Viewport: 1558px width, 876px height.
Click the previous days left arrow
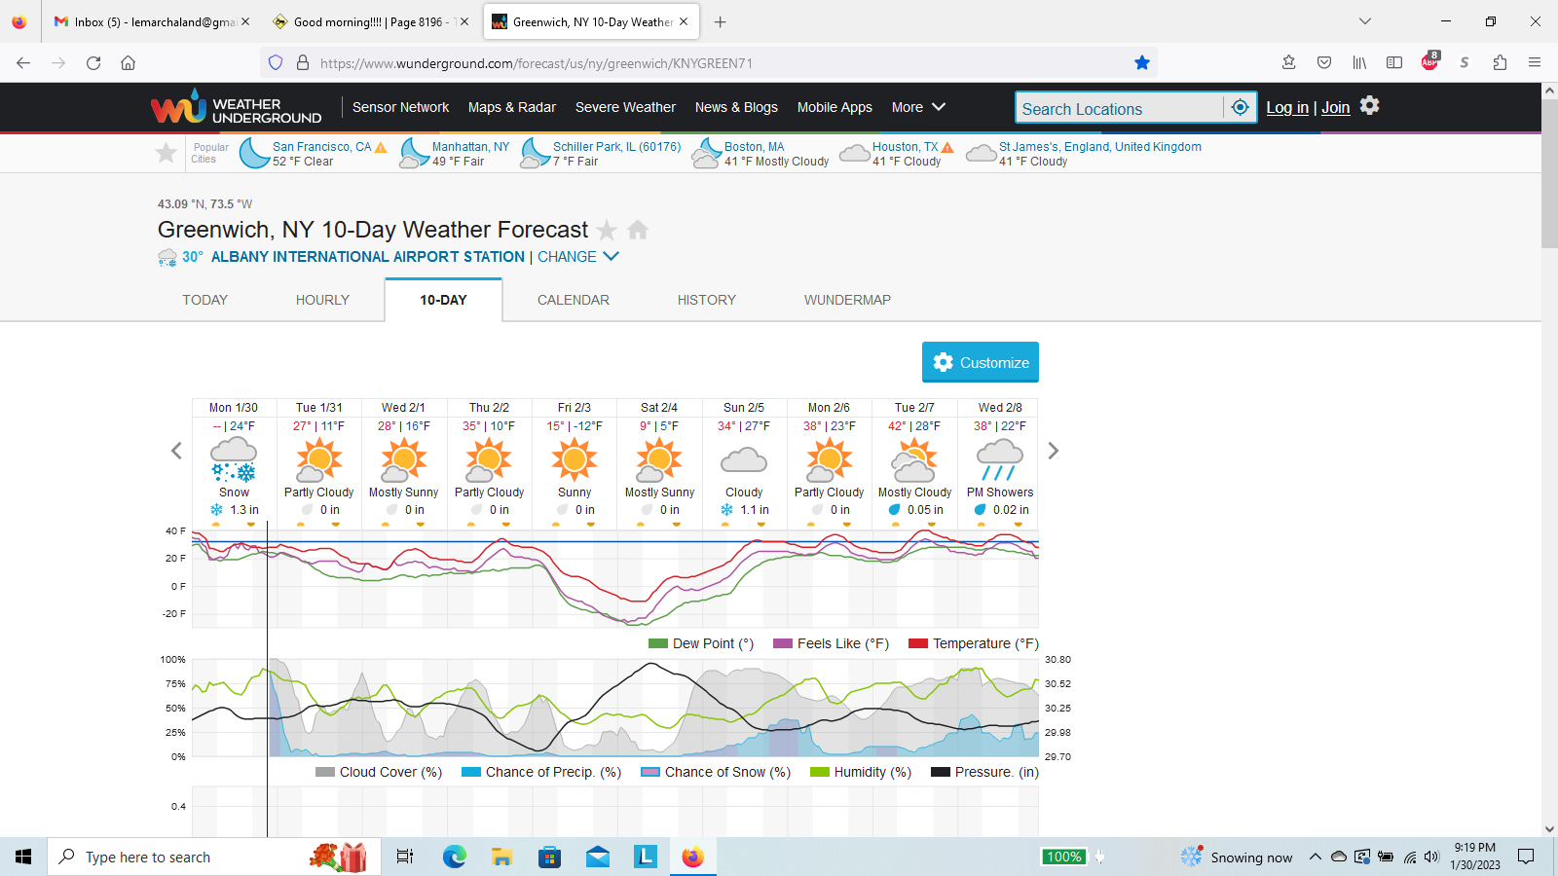(x=176, y=451)
